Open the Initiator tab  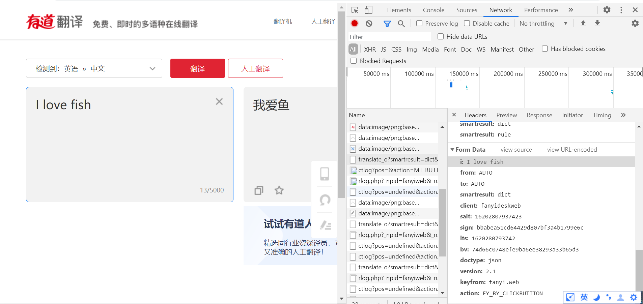(x=572, y=115)
